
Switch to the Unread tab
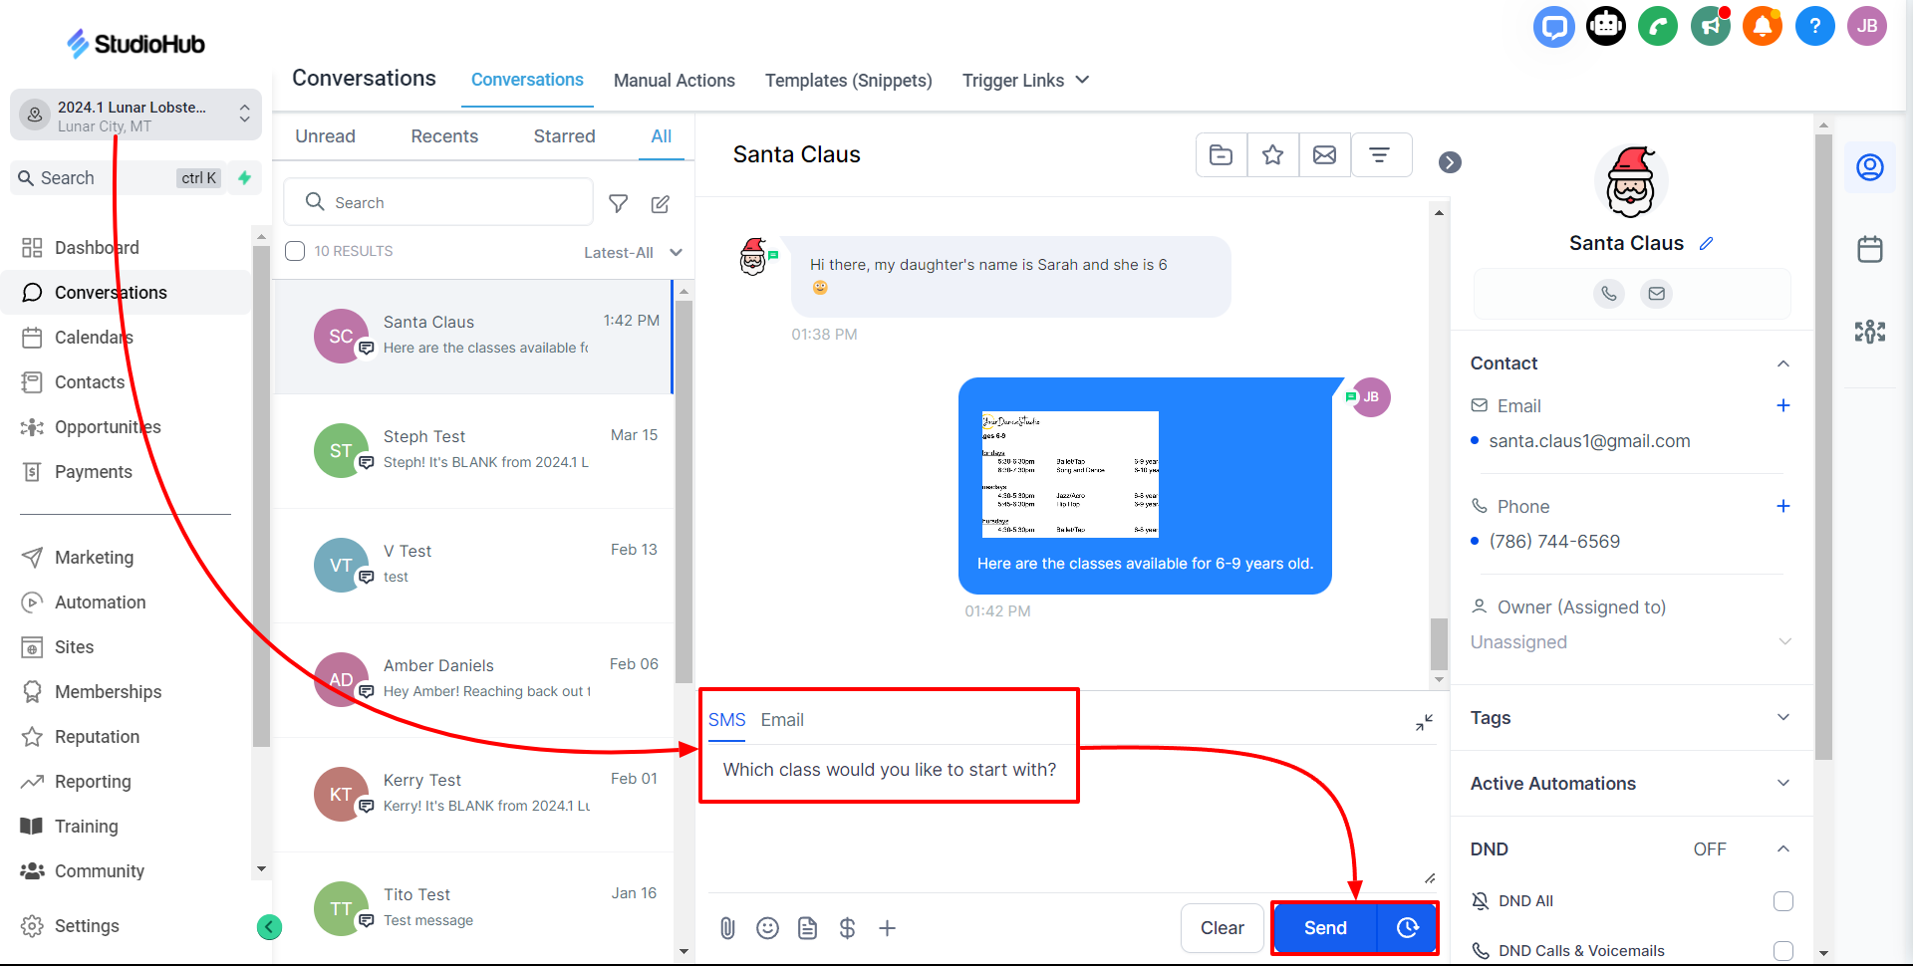click(x=325, y=136)
